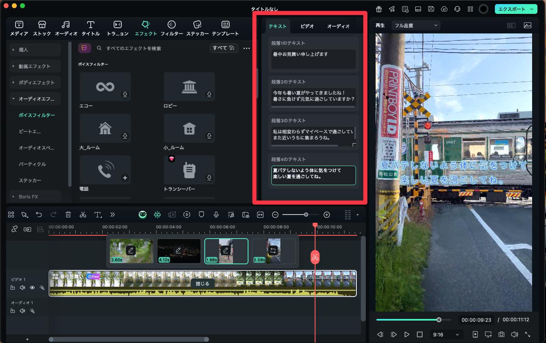Open the ステッカー tab in top toolbar
Viewport: 546px width, 343px height.
(x=197, y=28)
